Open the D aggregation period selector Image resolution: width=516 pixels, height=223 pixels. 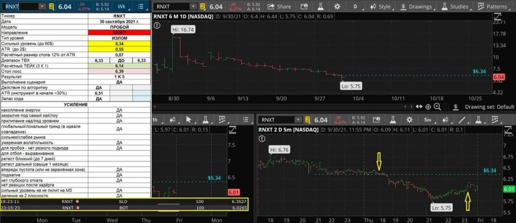[355, 6]
